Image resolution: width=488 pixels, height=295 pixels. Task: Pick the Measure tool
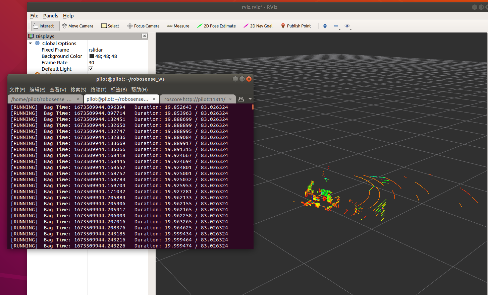point(178,26)
